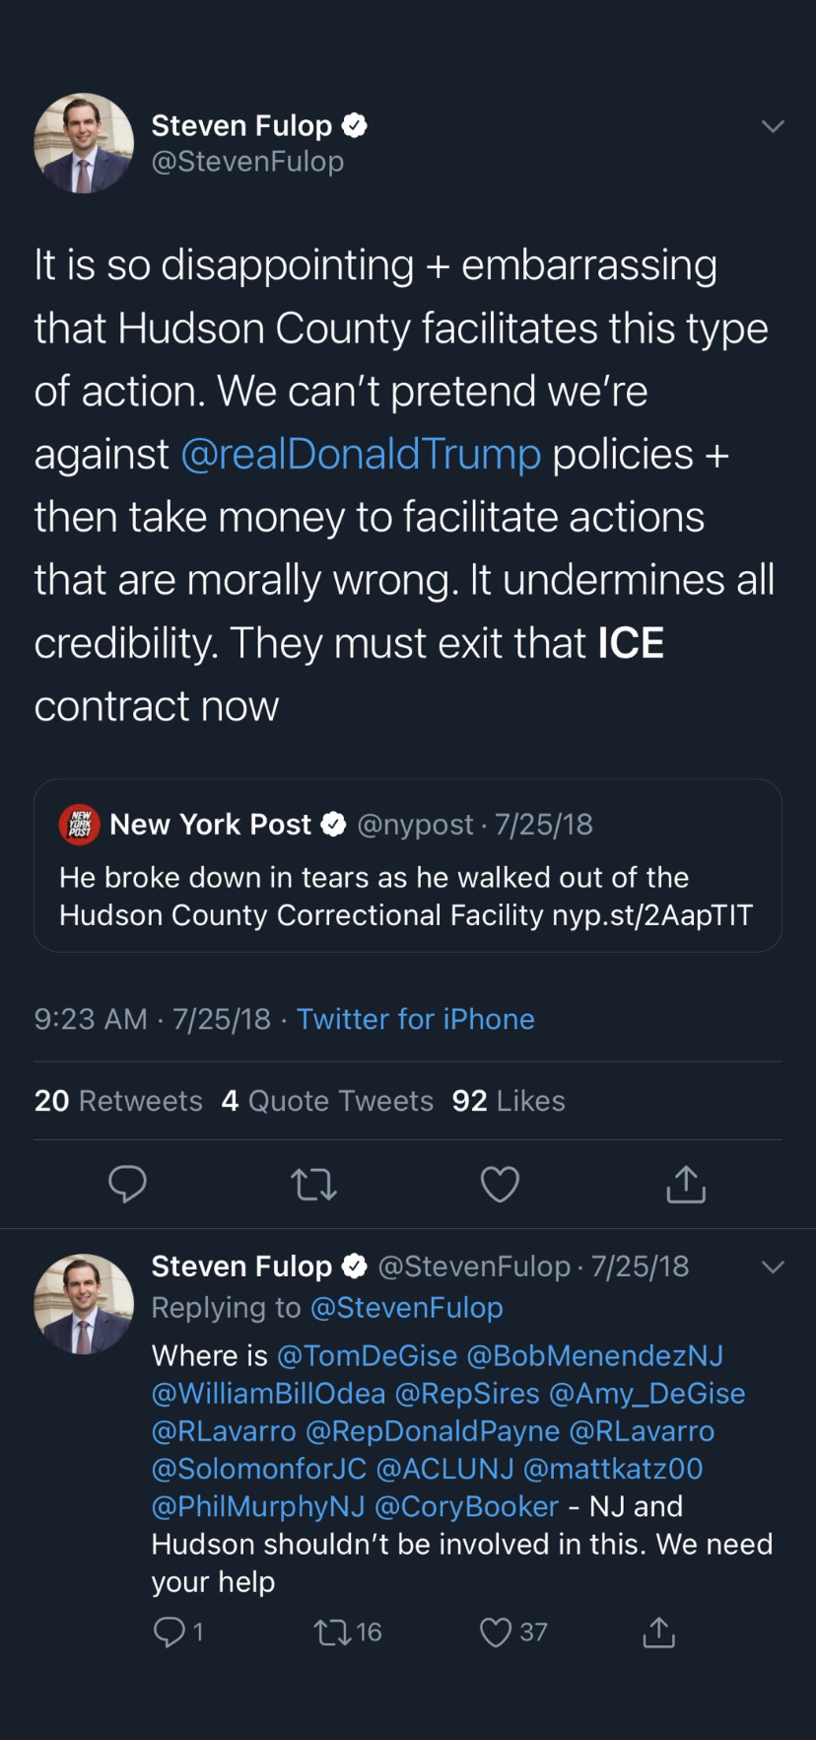816x1740 pixels.
Task: Retweet the main ICE contract tweet
Action: 313,1184
